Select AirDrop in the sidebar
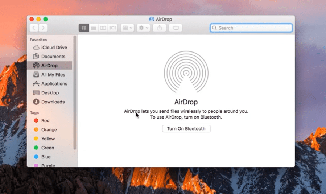The width and height of the screenshot is (326, 194). point(50,66)
